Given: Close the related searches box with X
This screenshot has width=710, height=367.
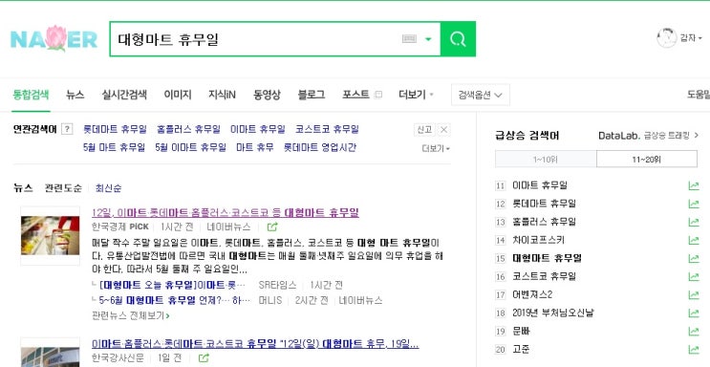Looking at the screenshot, I should click(x=443, y=130).
